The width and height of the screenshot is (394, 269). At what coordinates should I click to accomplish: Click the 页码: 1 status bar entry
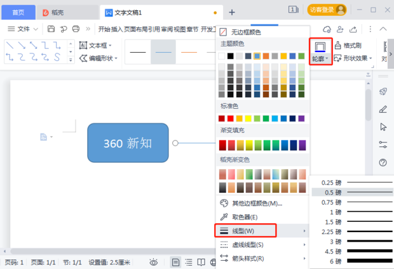[14, 263]
